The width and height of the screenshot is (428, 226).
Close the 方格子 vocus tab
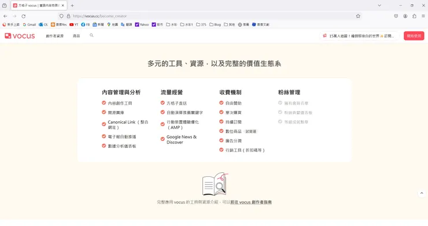pyautogui.click(x=63, y=5)
